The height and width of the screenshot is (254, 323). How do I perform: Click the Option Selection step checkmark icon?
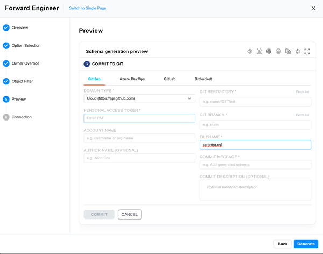[x=6, y=46]
